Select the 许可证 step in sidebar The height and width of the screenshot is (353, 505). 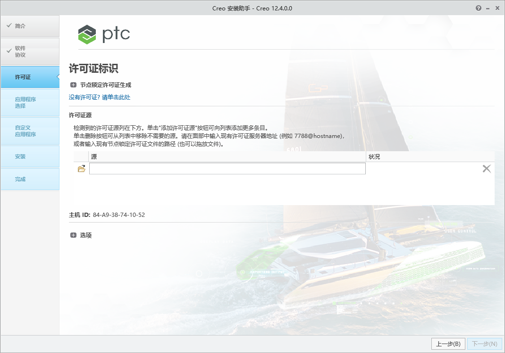[30, 77]
